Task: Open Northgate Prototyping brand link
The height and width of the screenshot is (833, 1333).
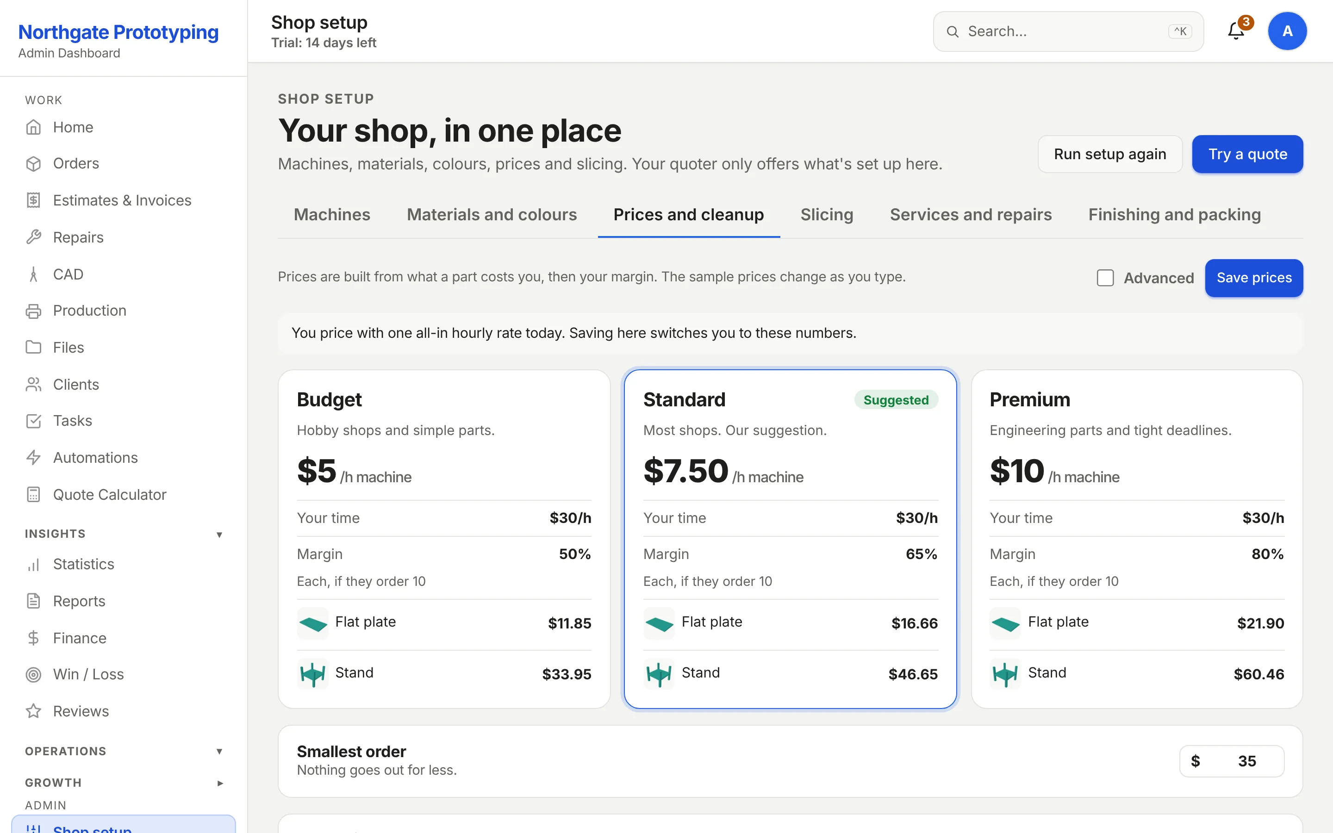Action: [x=118, y=32]
